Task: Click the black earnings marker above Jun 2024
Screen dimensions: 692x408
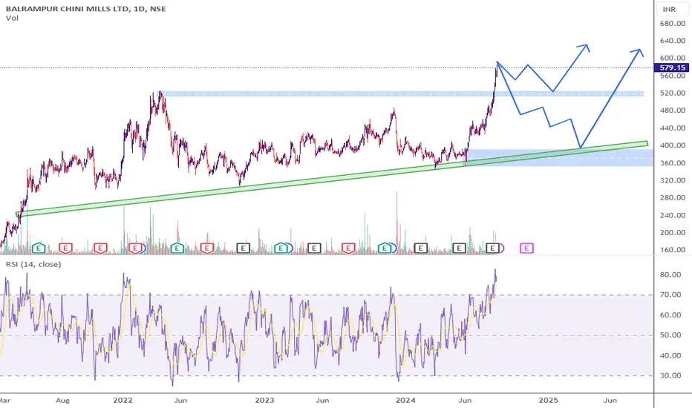Action: (x=459, y=249)
